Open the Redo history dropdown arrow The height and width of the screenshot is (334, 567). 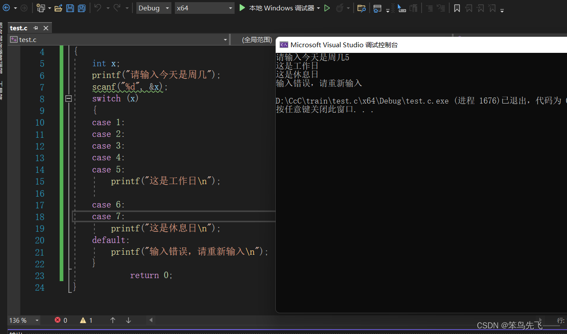127,8
